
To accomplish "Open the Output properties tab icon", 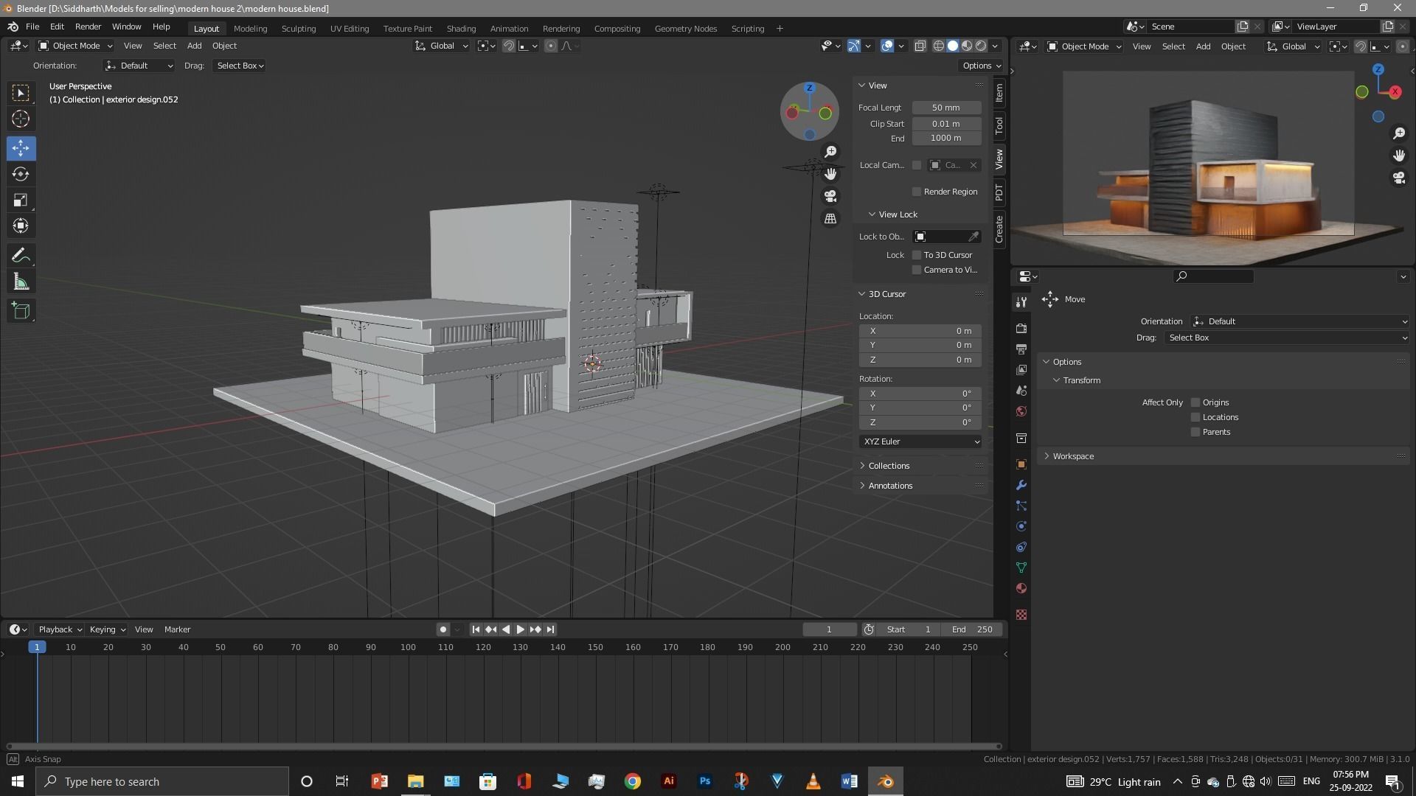I will (1021, 349).
